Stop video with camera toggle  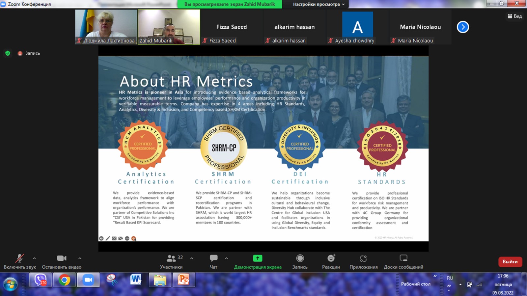(x=62, y=258)
